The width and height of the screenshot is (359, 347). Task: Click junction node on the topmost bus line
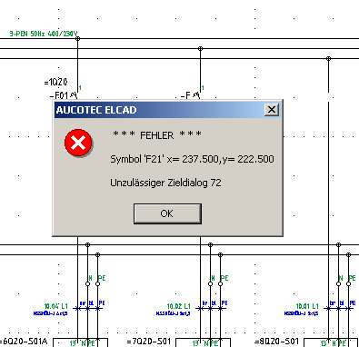tap(77, 38)
